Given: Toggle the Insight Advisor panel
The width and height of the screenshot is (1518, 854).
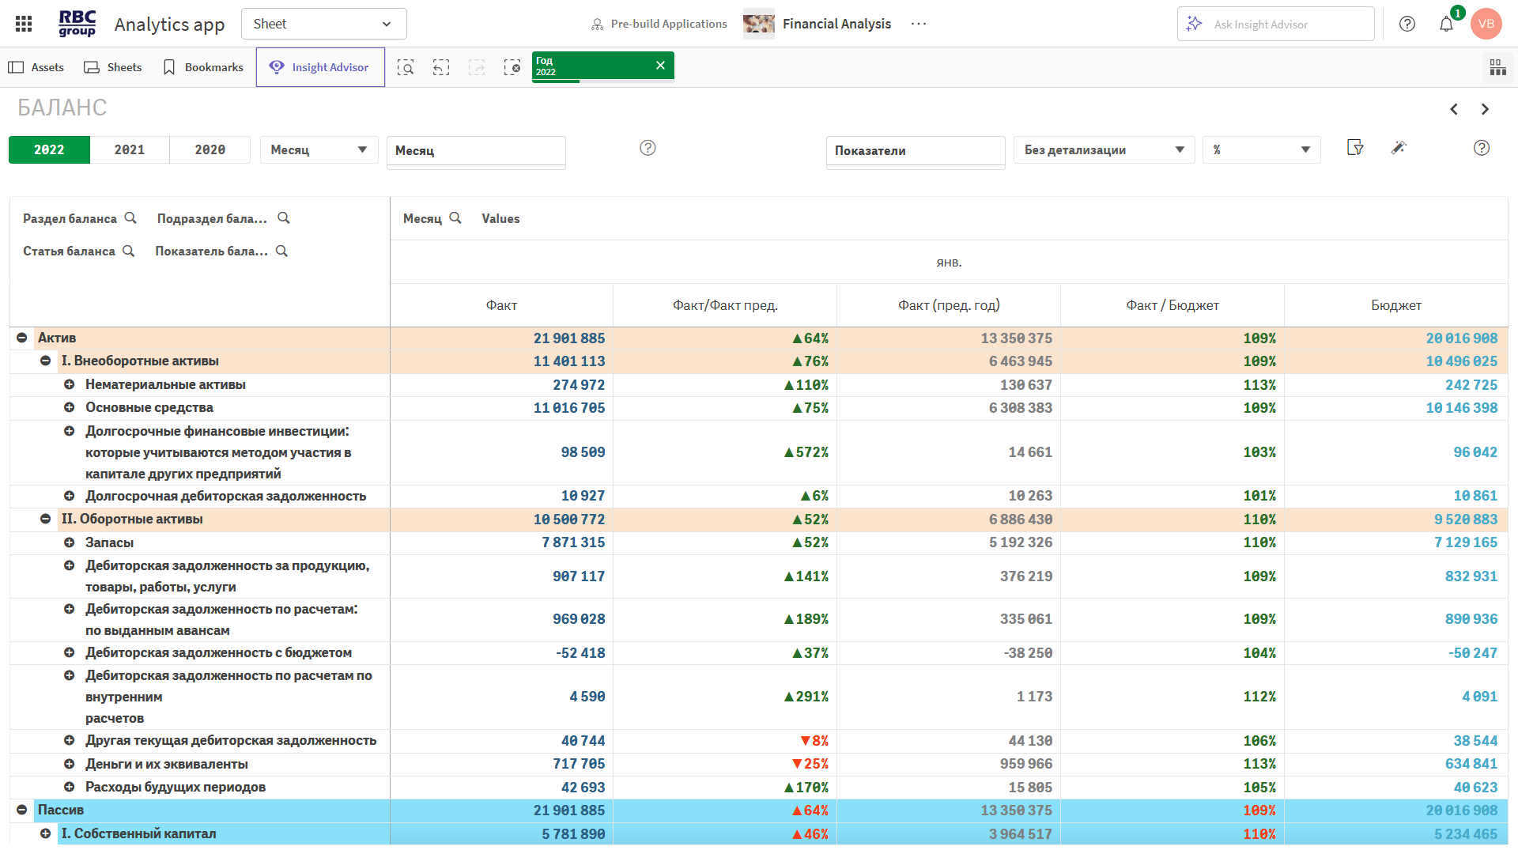Looking at the screenshot, I should click(320, 67).
